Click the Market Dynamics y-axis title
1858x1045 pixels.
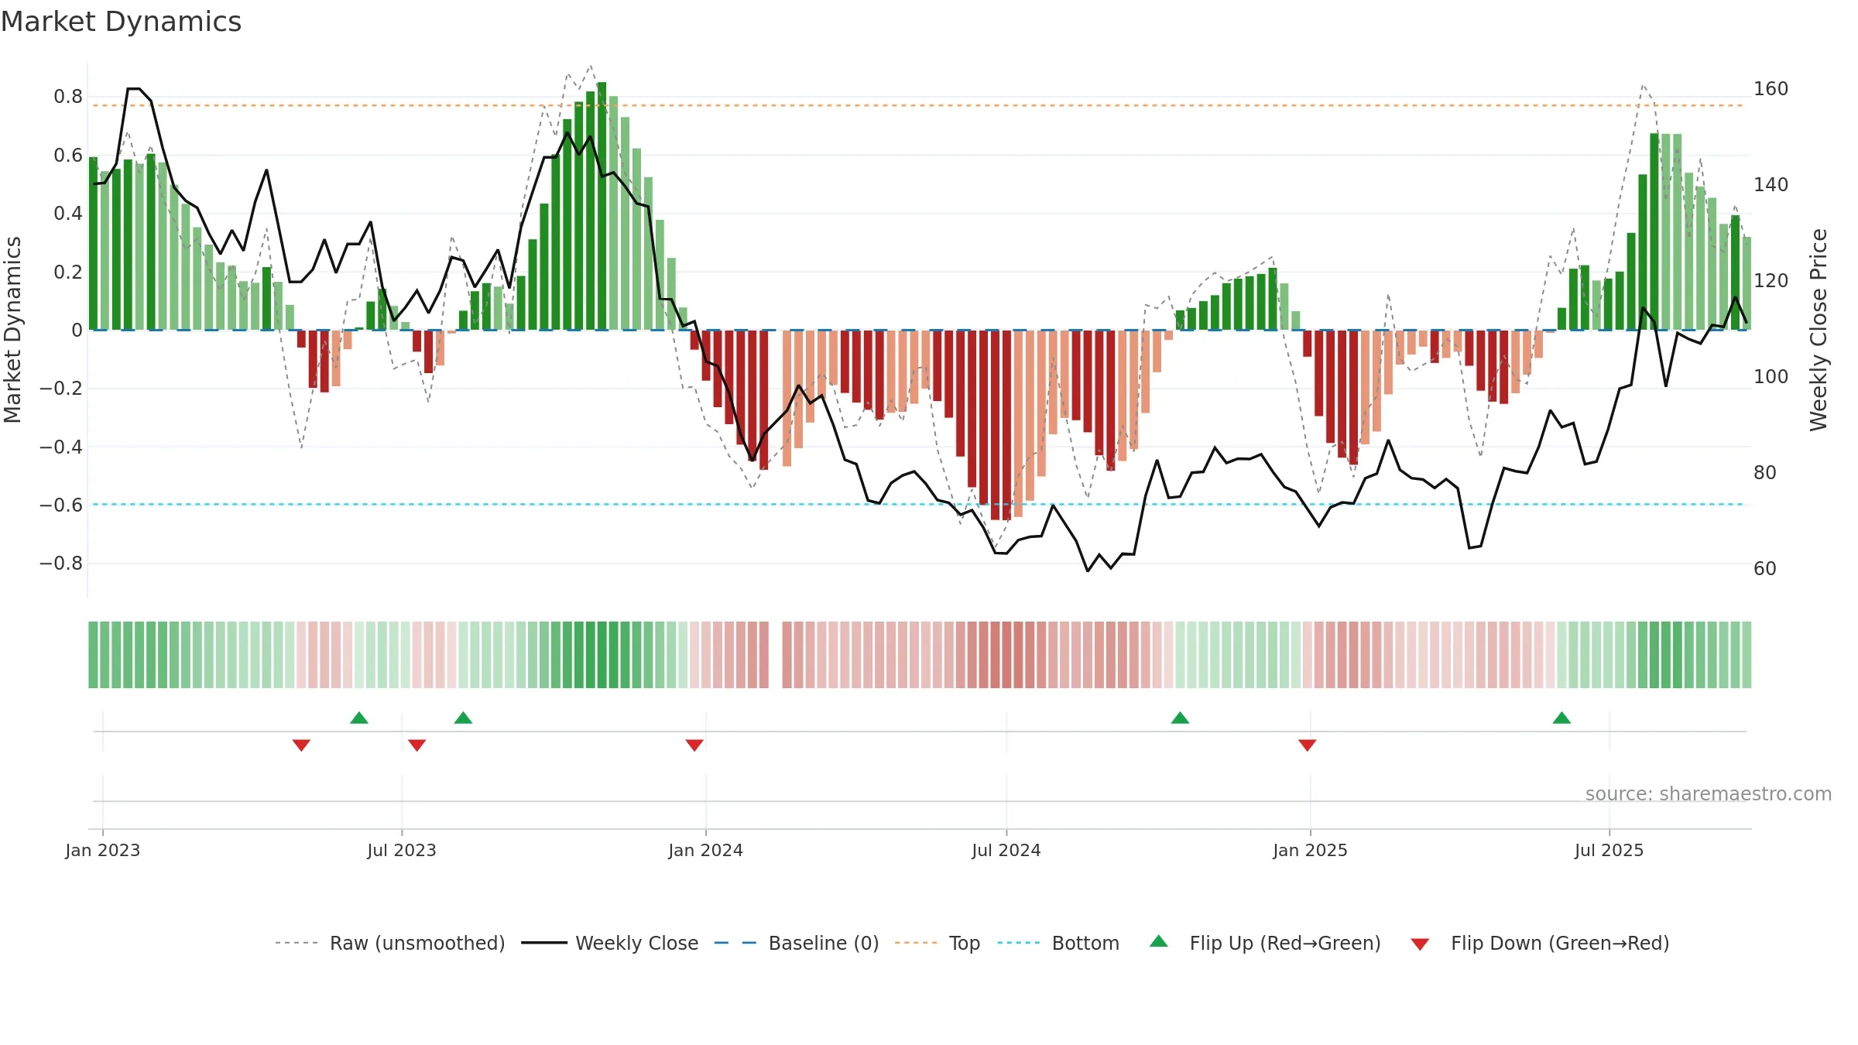(x=12, y=330)
